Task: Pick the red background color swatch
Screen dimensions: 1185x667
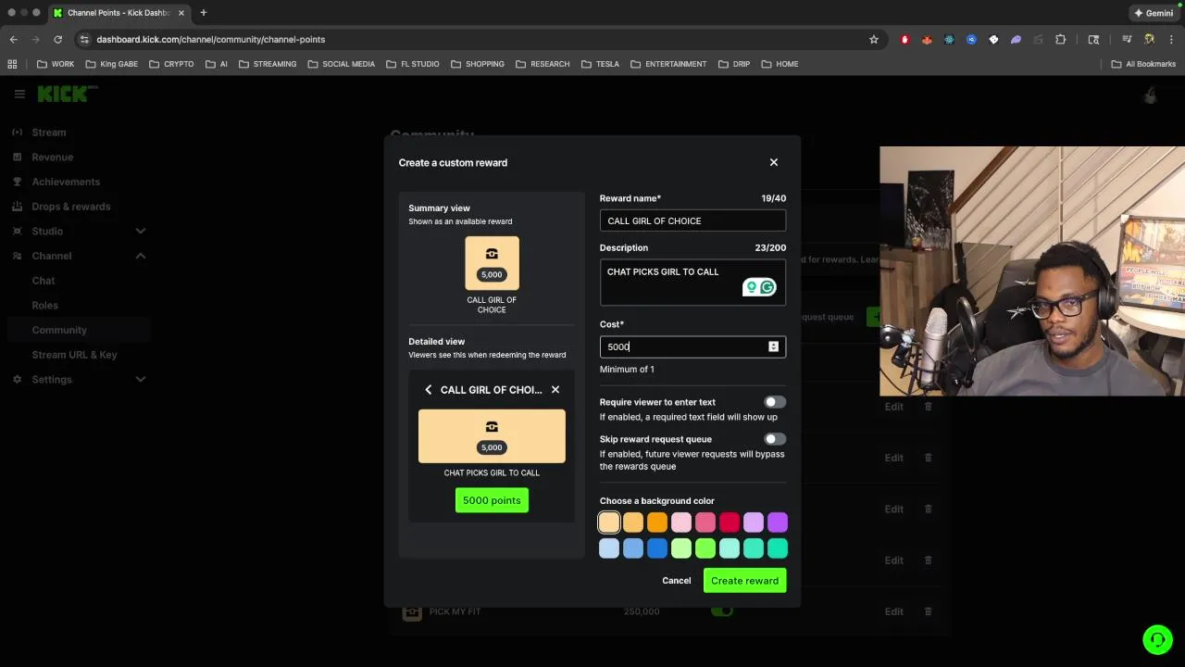Action: [x=730, y=523]
